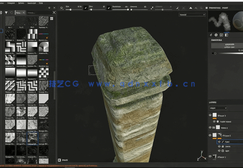Image resolution: width=243 pixels, height=168 pixels.
Task: Remove the Textures filter tag
Action: (x=24, y=13)
